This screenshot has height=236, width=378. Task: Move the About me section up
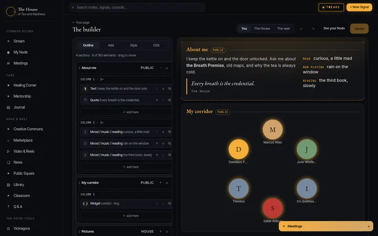161,68
